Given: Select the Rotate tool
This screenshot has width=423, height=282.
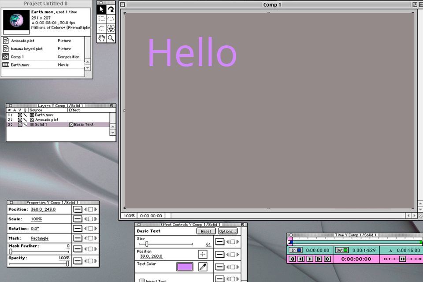Looking at the screenshot, I should 110,9.
